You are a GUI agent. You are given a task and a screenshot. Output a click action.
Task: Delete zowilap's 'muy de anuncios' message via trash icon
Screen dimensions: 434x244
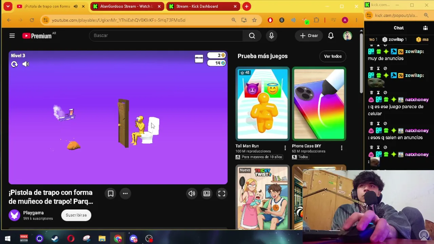[372, 45]
